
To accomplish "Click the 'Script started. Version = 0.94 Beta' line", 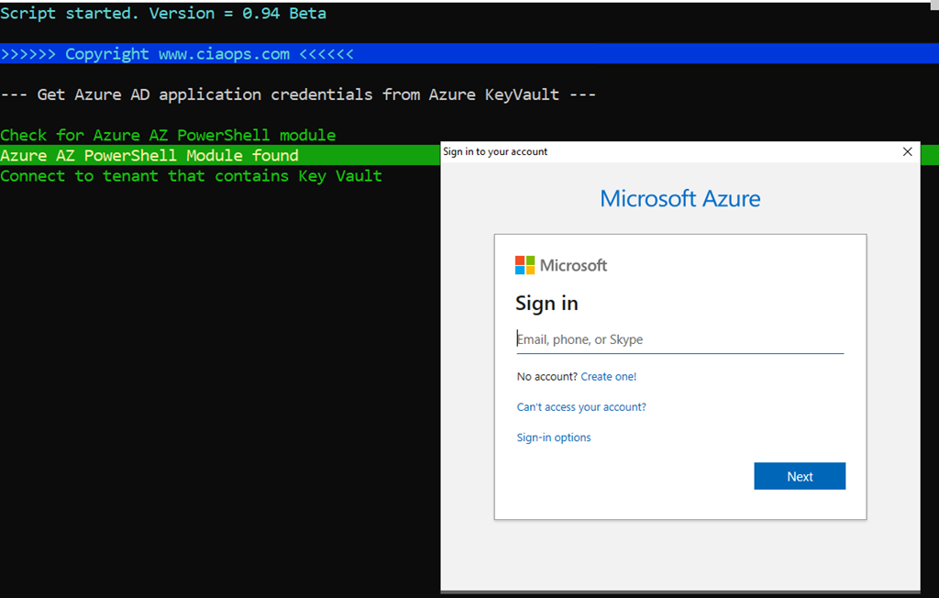I will point(163,14).
